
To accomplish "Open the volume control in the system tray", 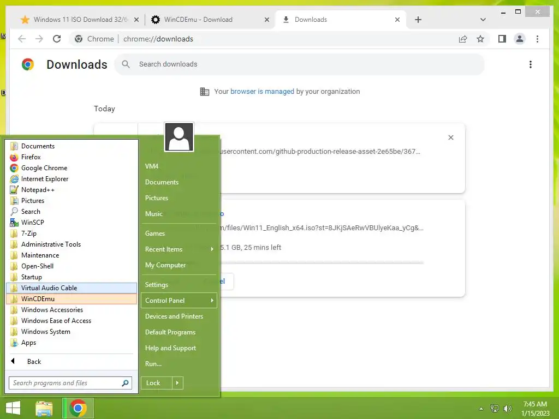I will coord(507,408).
